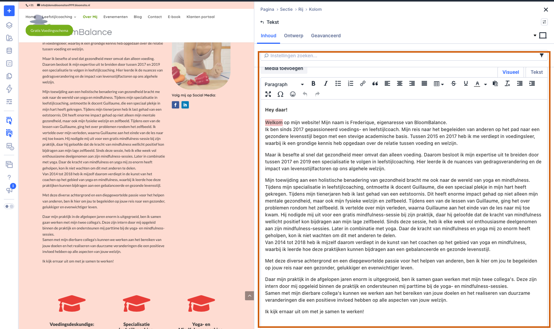This screenshot has height=329, width=554.
Task: Click the blue plus add-element button
Action: tap(9, 11)
